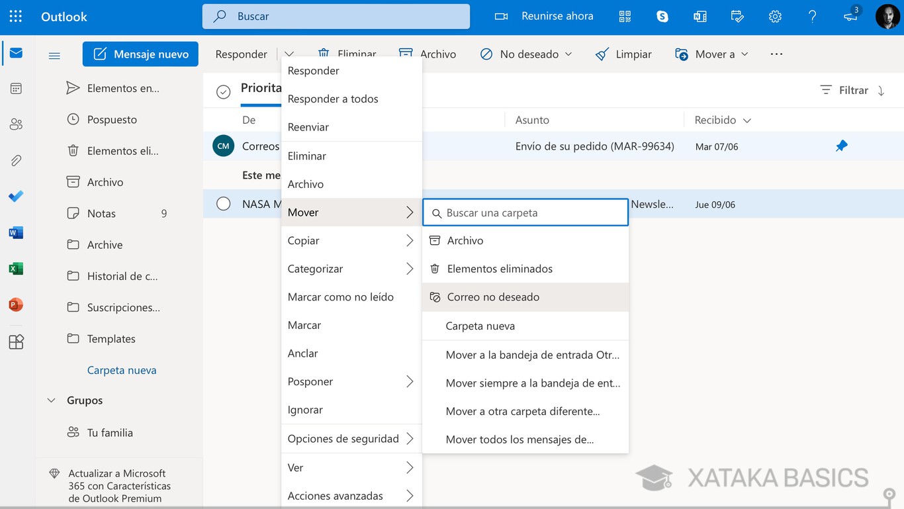
Task: Select Marcar como no leído from context menu
Action: pyautogui.click(x=341, y=297)
